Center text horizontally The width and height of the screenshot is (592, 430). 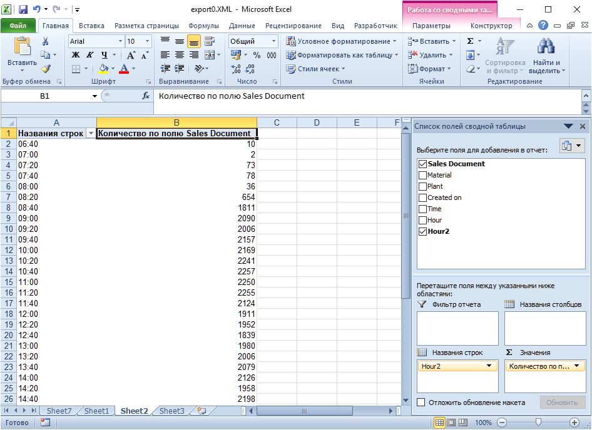pos(180,55)
